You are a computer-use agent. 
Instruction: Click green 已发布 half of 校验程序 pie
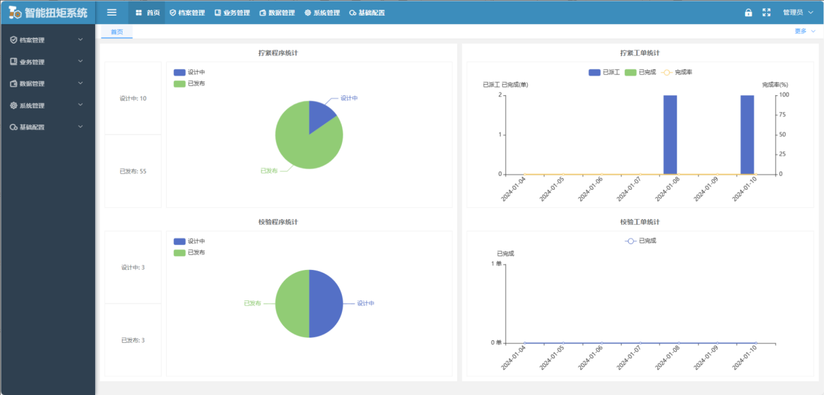292,304
